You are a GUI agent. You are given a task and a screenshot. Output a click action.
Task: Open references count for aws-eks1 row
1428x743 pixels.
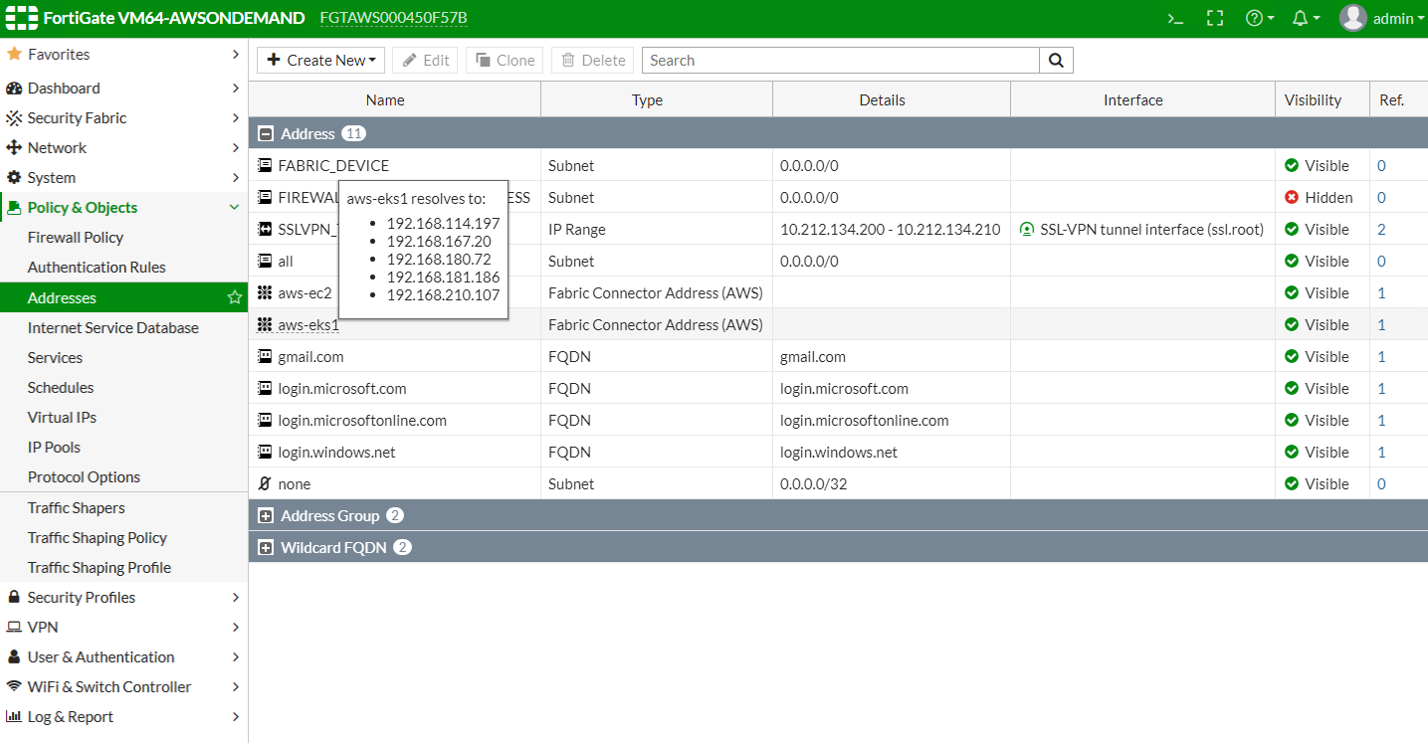(1381, 325)
